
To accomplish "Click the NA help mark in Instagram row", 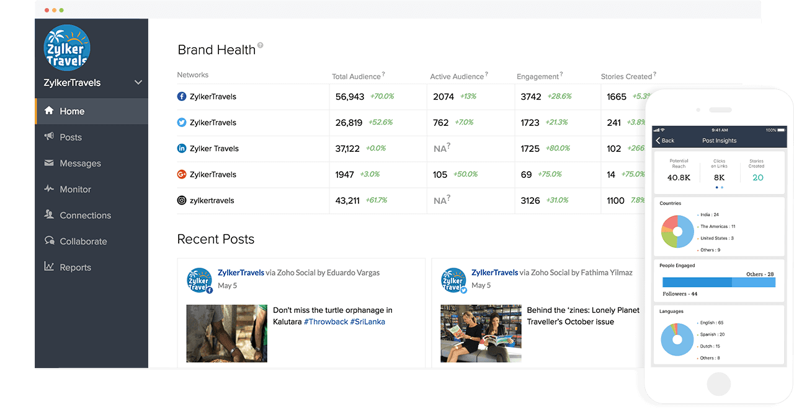I will pyautogui.click(x=448, y=198).
